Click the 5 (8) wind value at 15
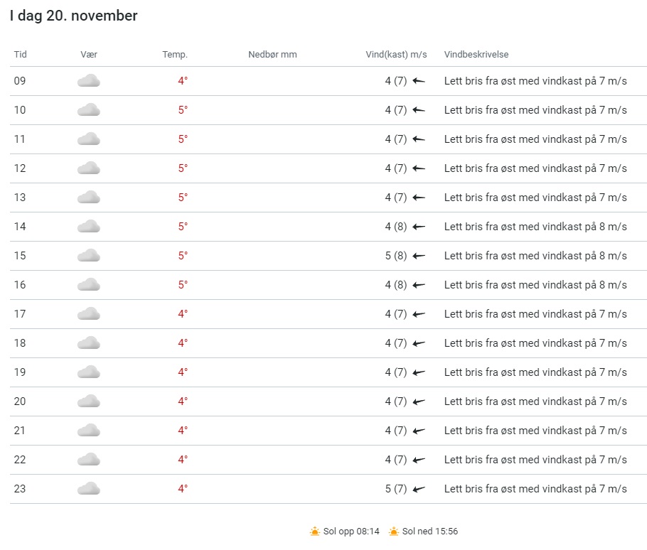Viewport: 647px width, 550px height. tap(396, 256)
